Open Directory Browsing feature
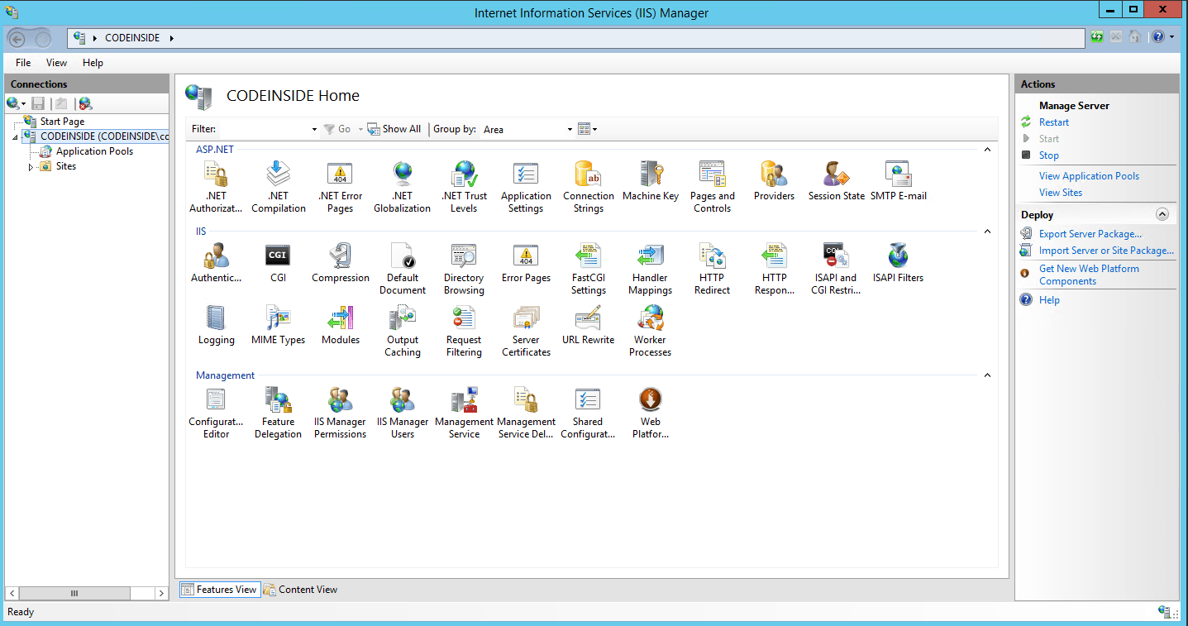This screenshot has width=1188, height=626. pyautogui.click(x=464, y=269)
